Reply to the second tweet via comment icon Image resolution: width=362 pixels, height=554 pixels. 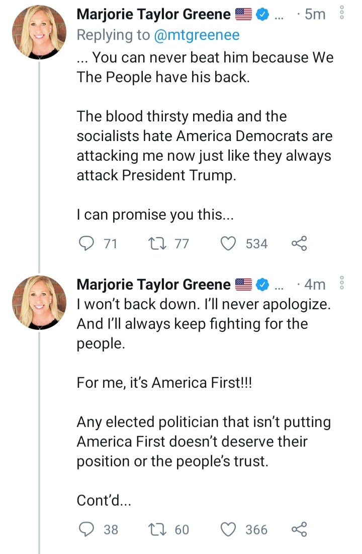[x=87, y=529]
